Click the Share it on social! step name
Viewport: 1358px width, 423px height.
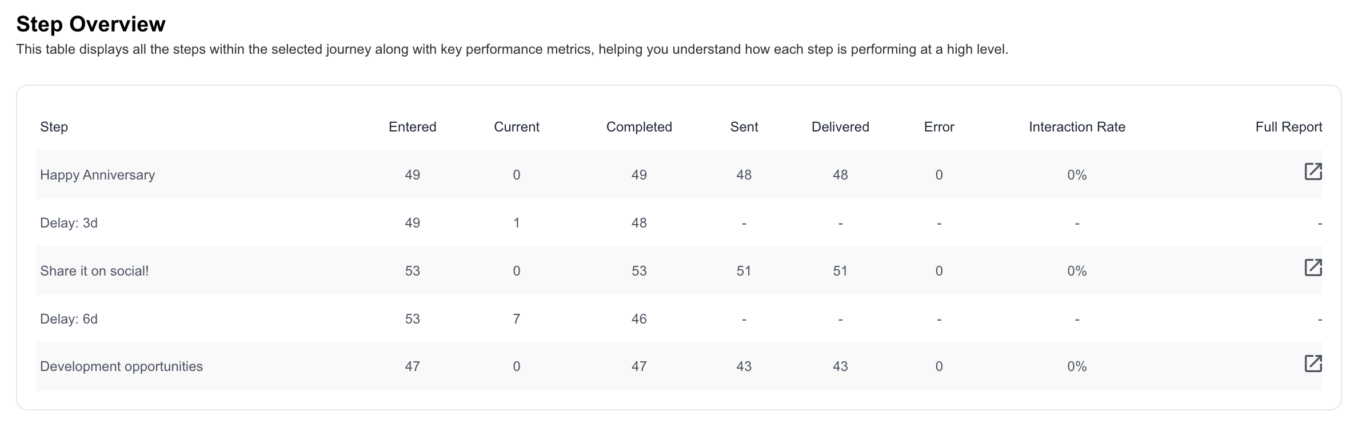click(94, 271)
